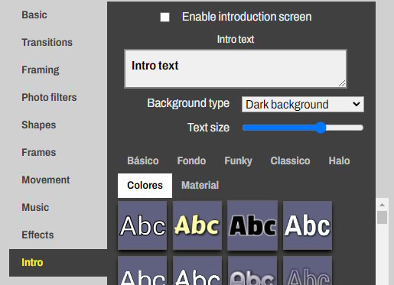Choose the yellow Abc text style
The height and width of the screenshot is (285, 394).
[197, 225]
